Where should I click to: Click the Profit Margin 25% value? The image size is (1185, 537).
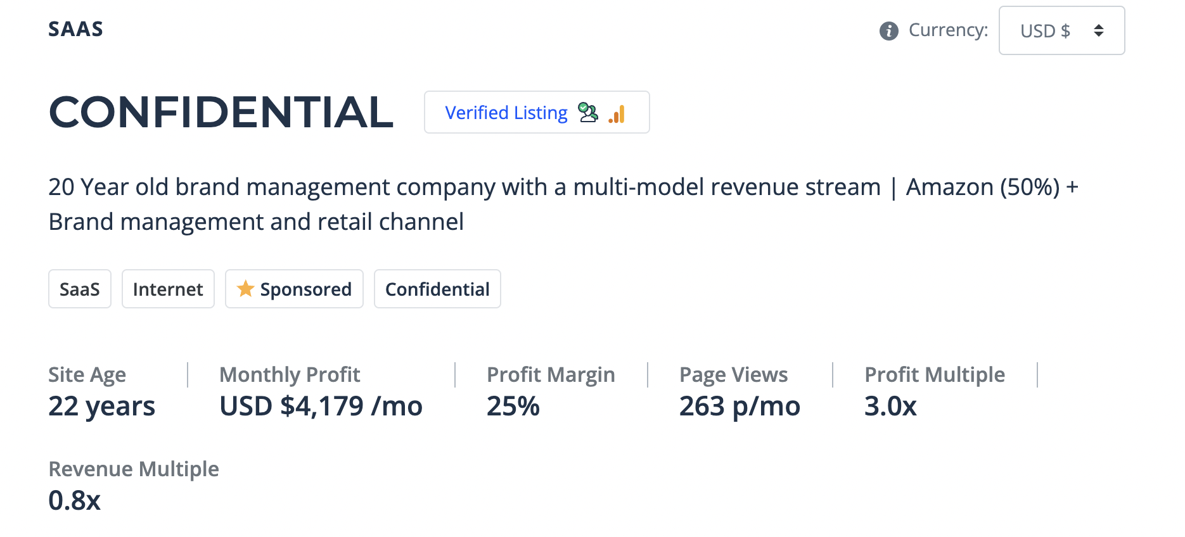(513, 406)
